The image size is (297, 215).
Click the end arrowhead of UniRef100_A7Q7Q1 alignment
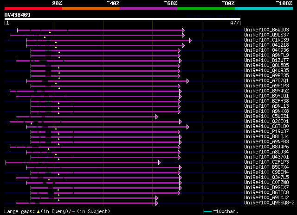click(x=187, y=81)
